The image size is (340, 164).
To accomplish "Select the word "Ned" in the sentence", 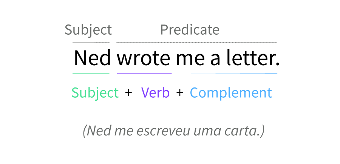I will pyautogui.click(x=92, y=58).
